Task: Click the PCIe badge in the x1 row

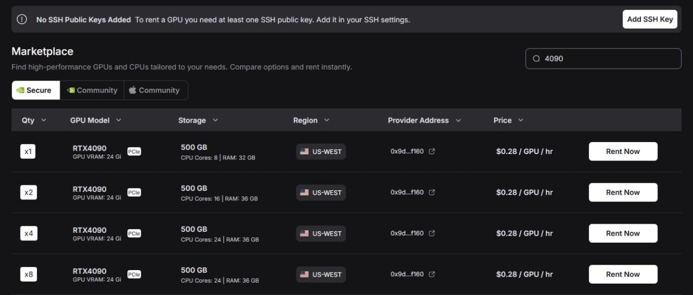Action: [134, 151]
